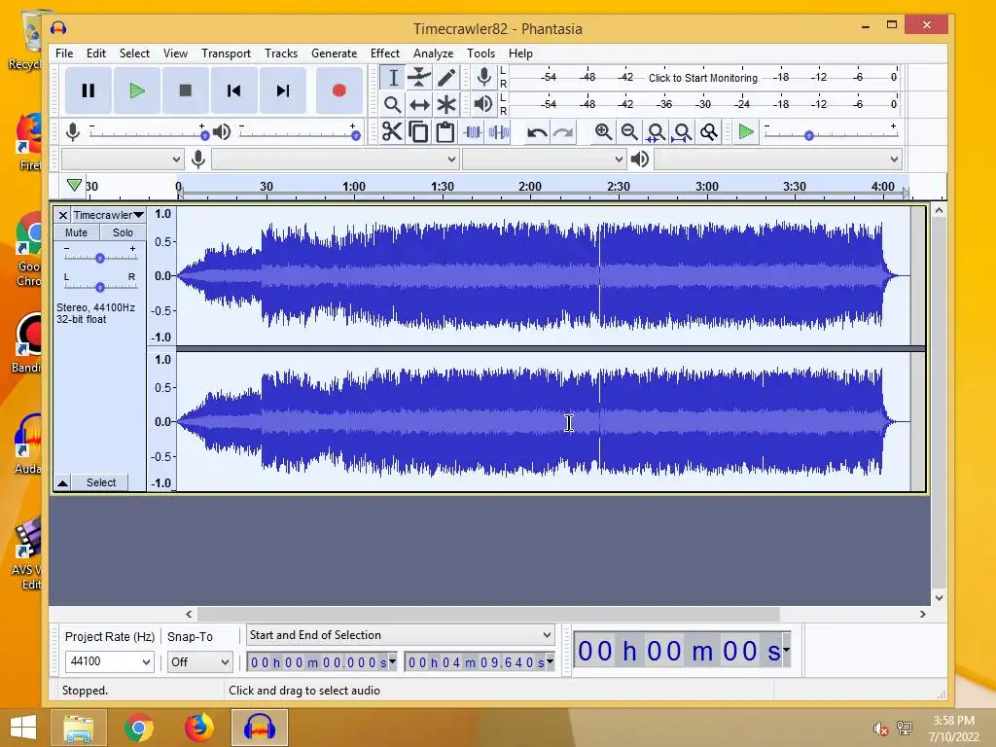Click the Play-at-speed green button
The width and height of the screenshot is (996, 747).
(x=746, y=132)
